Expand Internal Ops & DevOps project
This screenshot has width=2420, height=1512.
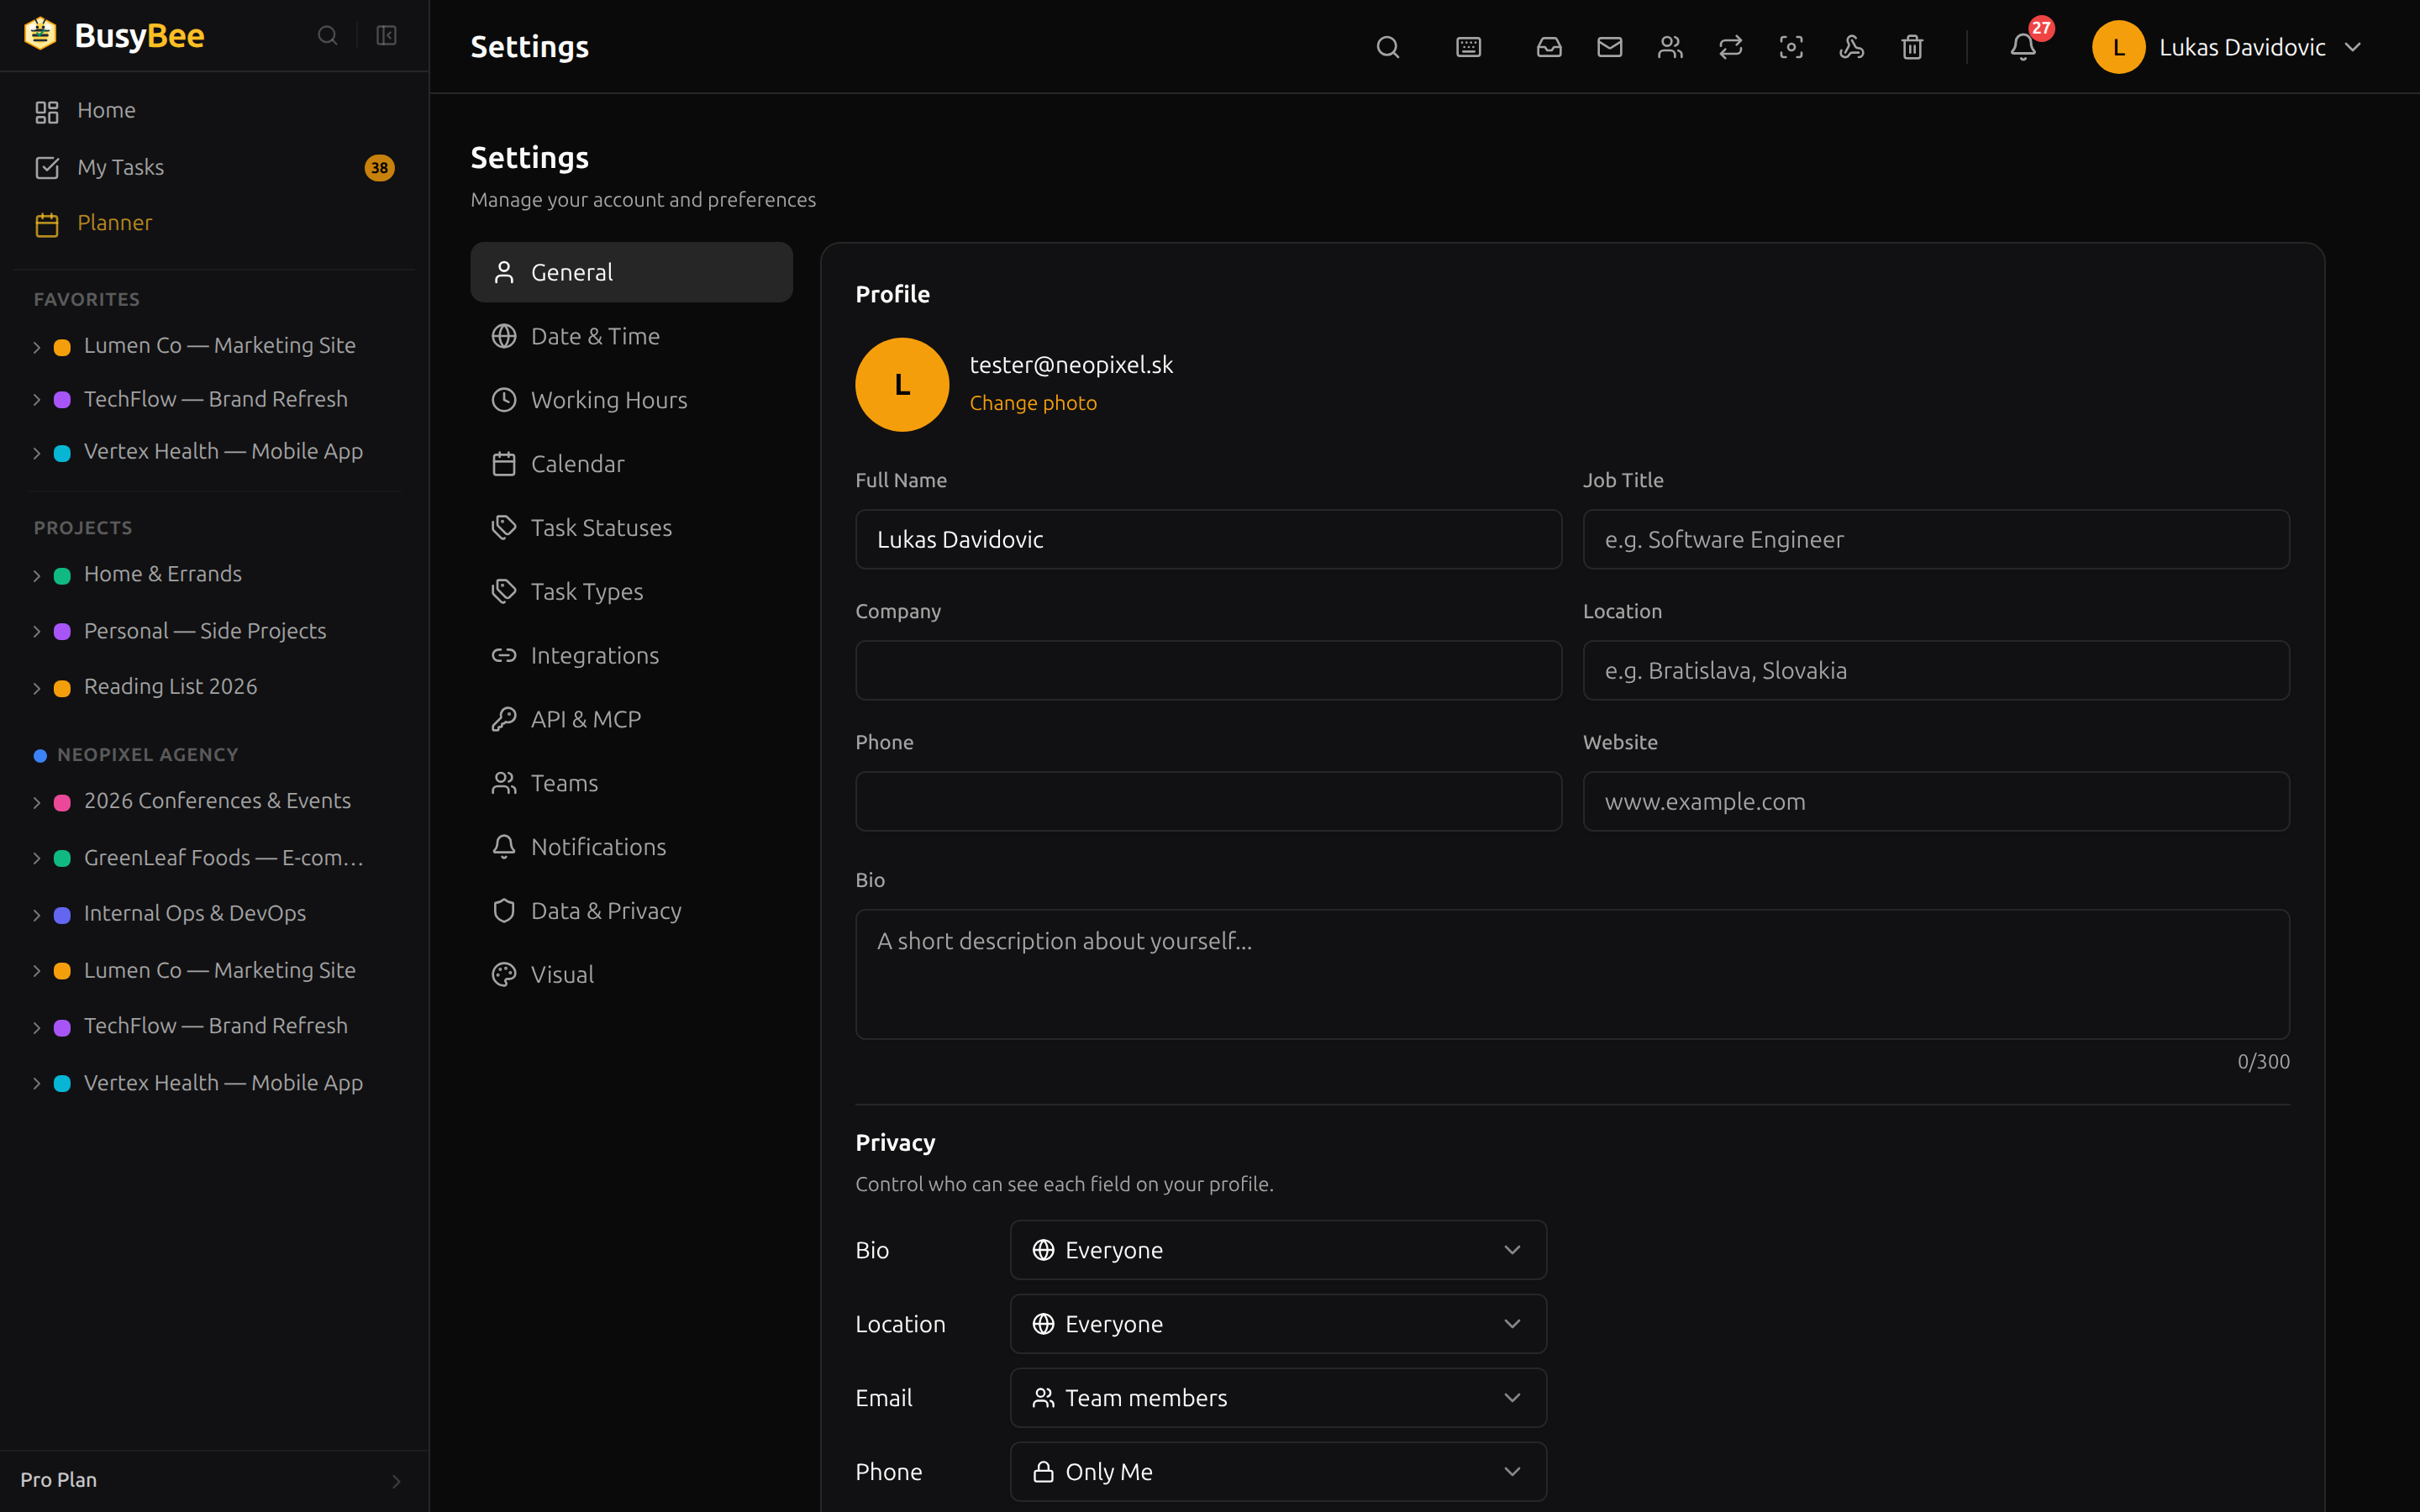click(x=37, y=915)
